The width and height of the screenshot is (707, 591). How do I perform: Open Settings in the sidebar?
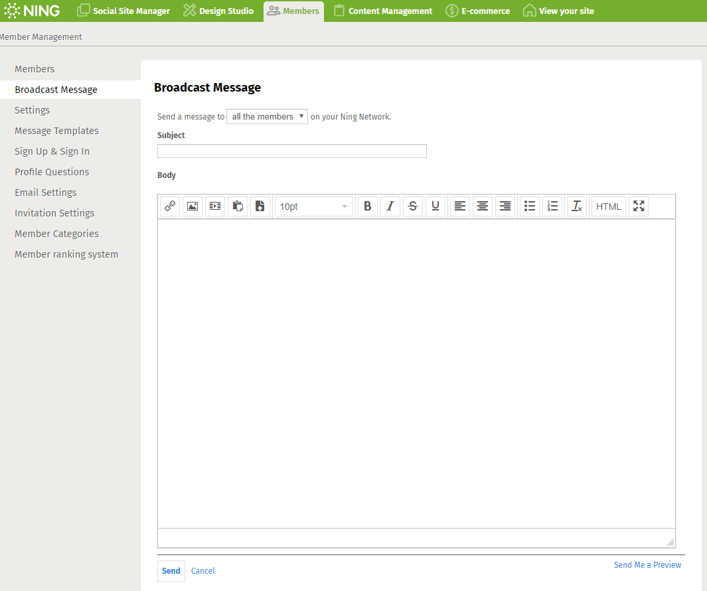click(32, 110)
